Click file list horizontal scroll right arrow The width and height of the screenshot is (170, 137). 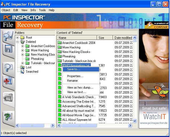(130, 125)
